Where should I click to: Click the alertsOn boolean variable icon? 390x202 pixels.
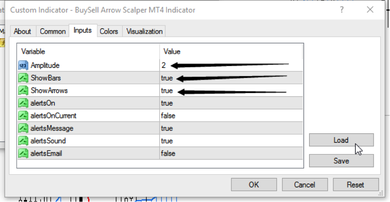coord(23,103)
